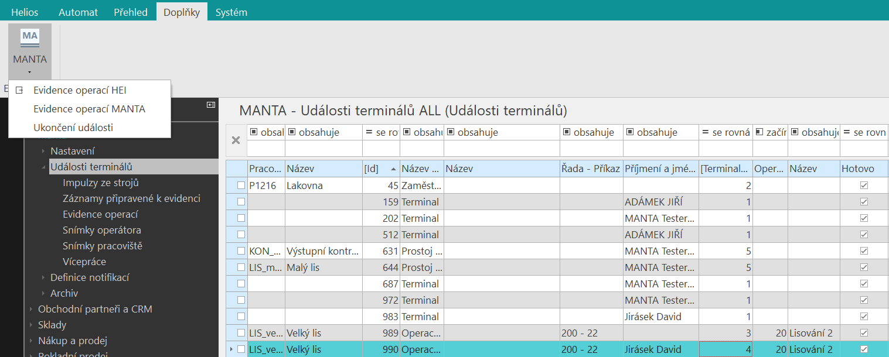Switch to the Přehled ribbon tab

[x=131, y=12]
